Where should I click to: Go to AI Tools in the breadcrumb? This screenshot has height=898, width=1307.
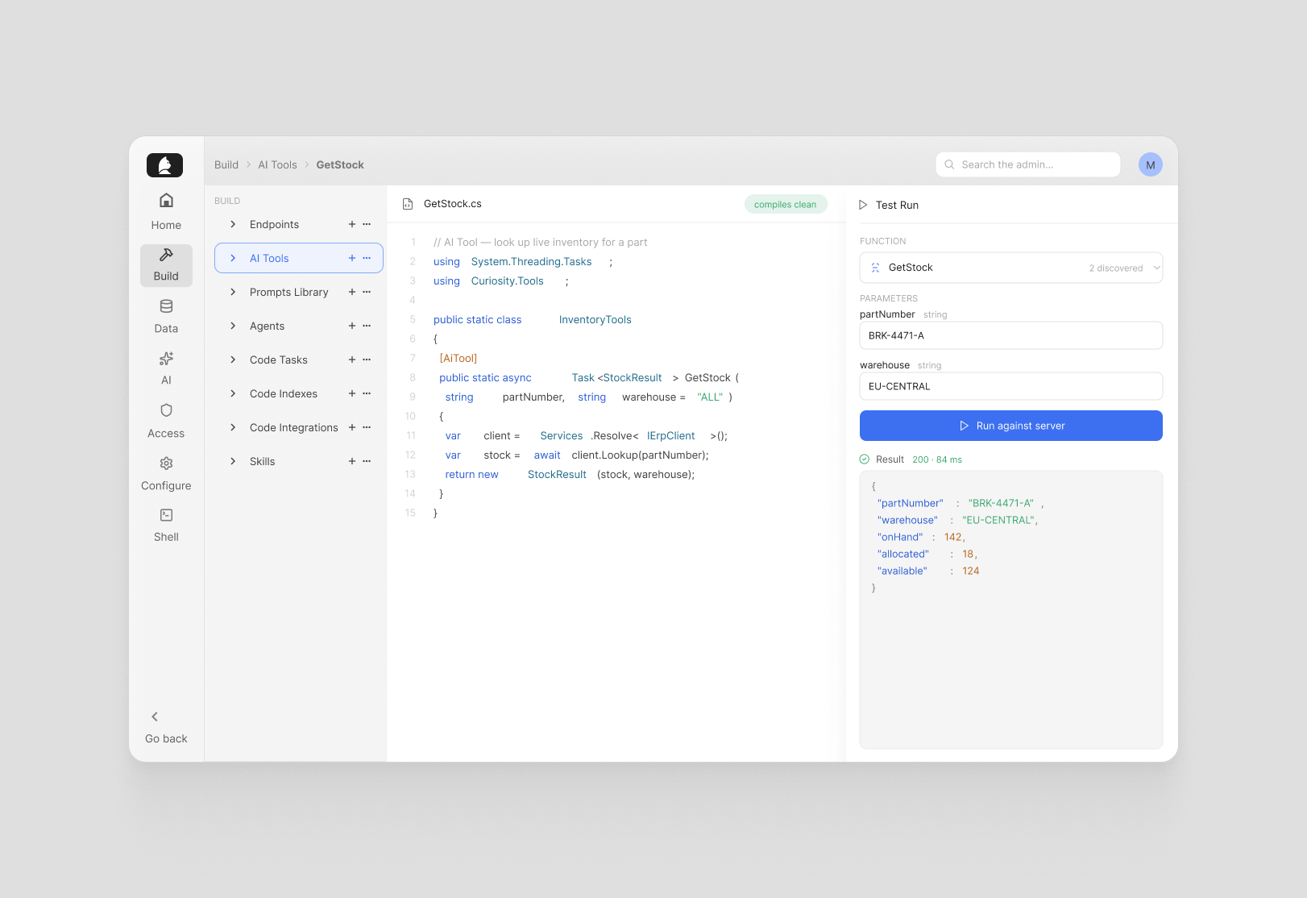coord(277,164)
